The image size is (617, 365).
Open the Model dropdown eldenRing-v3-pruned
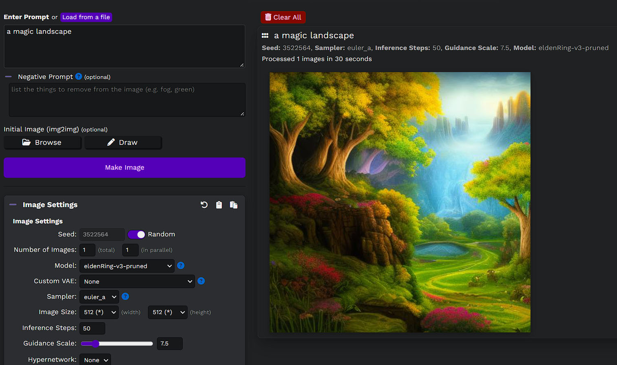127,266
